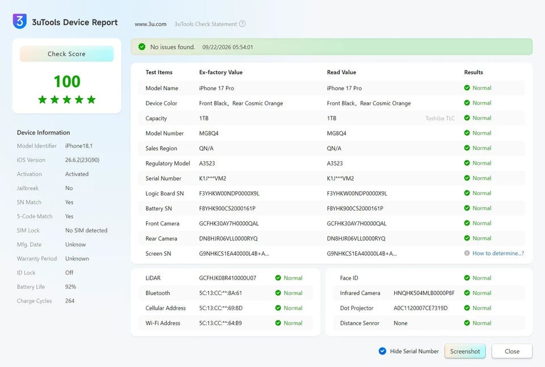Viewport: 545px width, 367px height.
Task: Click the Normal status icon for Face ID
Action: [467, 278]
